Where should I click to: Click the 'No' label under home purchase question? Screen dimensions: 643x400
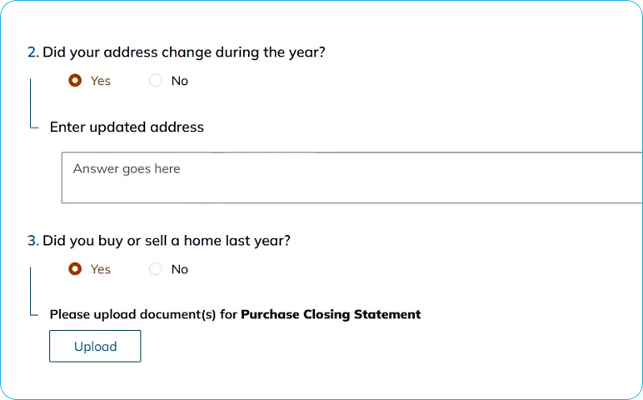click(180, 269)
